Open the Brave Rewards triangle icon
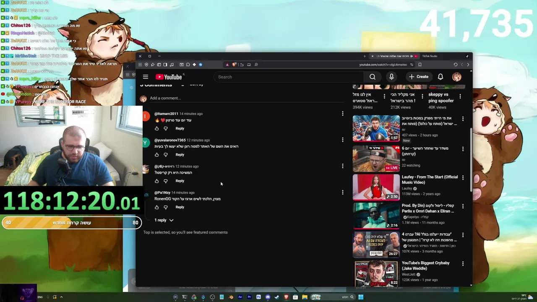Screen dimensions: 537x302 pos(227,65)
